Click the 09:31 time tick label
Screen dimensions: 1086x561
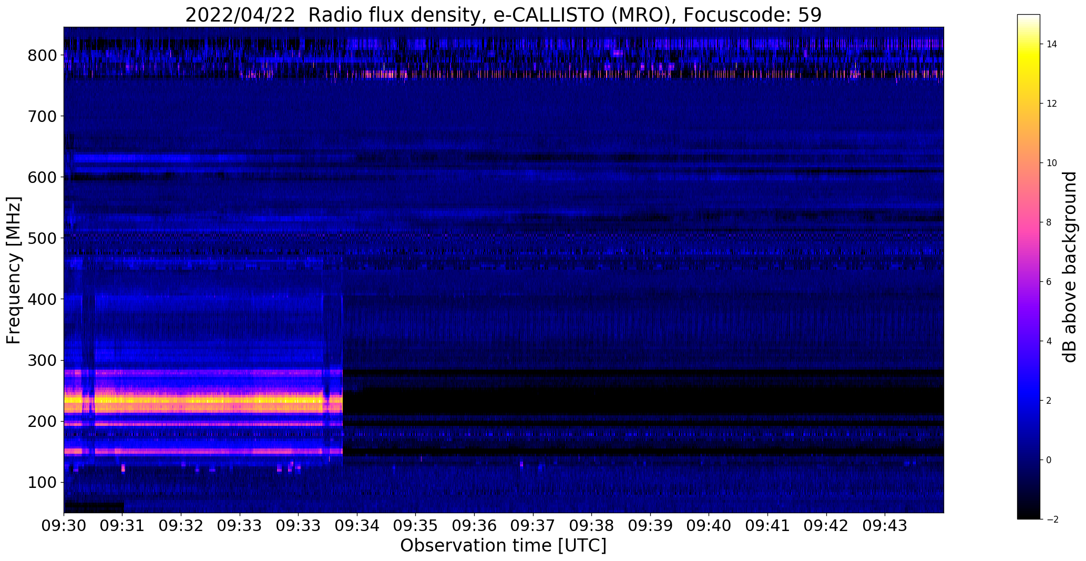coord(122,526)
